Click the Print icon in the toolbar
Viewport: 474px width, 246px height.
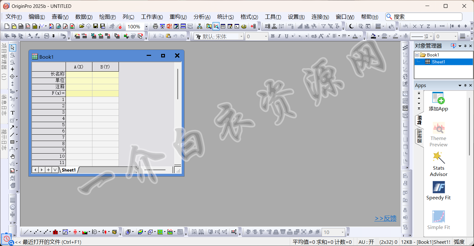coord(155,26)
